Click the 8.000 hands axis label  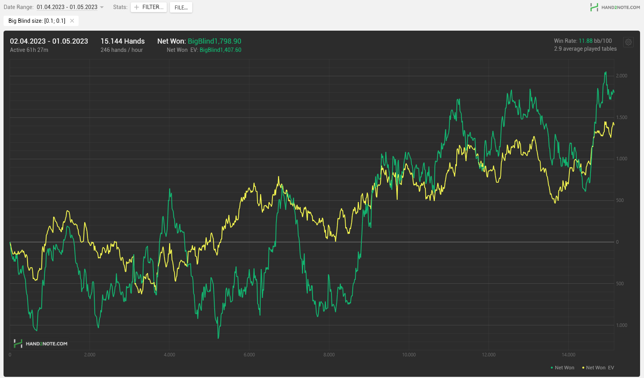(x=329, y=355)
